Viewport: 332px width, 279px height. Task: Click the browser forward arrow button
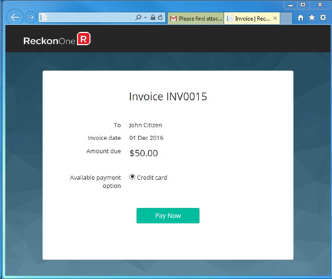pyautogui.click(x=31, y=17)
